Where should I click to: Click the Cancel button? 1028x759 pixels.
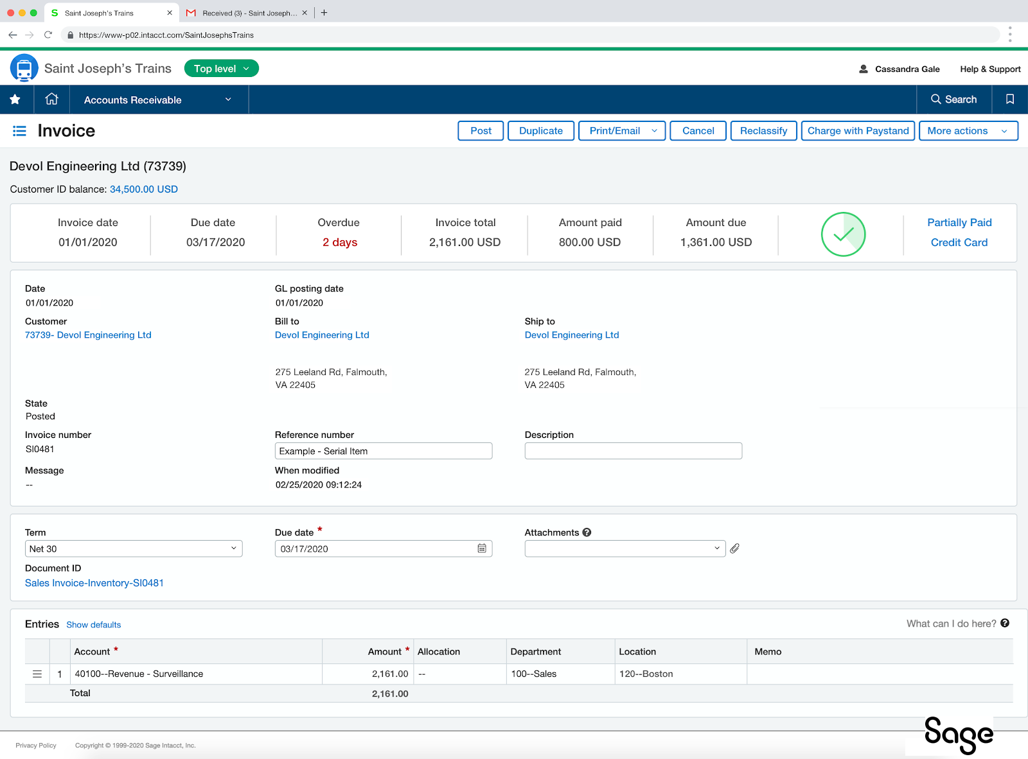click(698, 131)
